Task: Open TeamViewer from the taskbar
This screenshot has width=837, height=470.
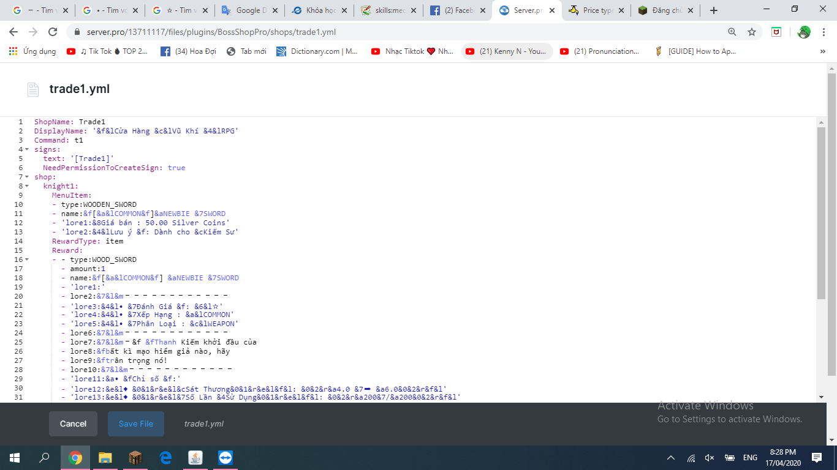Action: click(x=225, y=458)
